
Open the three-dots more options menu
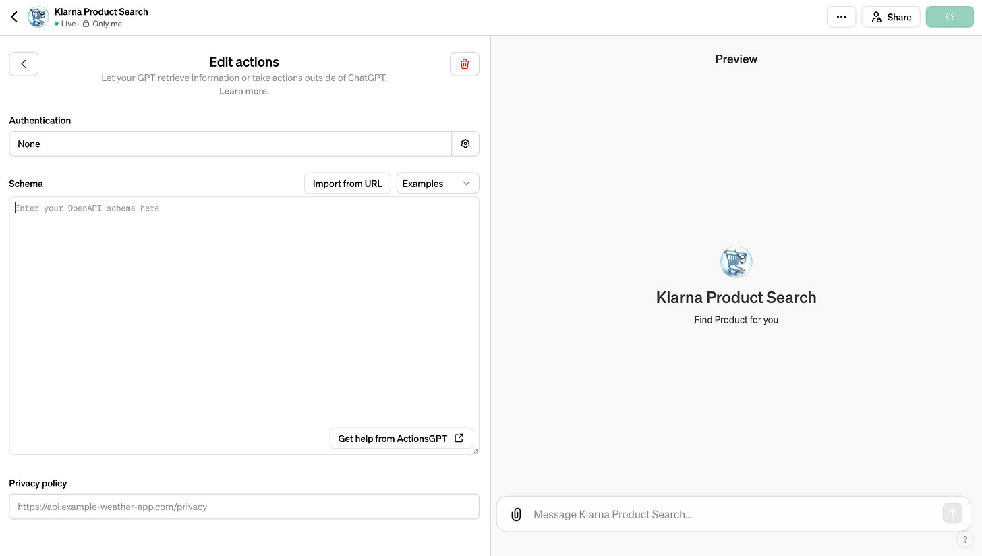841,17
